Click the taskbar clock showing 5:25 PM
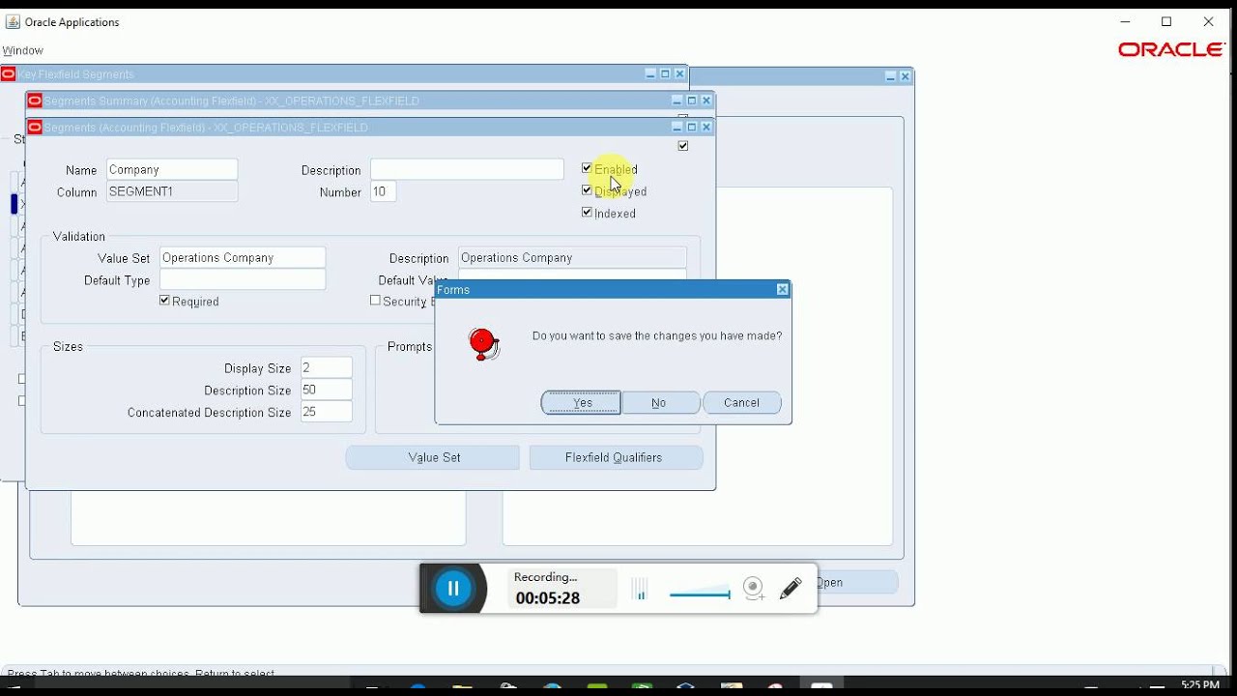This screenshot has height=696, width=1237. tap(1200, 685)
